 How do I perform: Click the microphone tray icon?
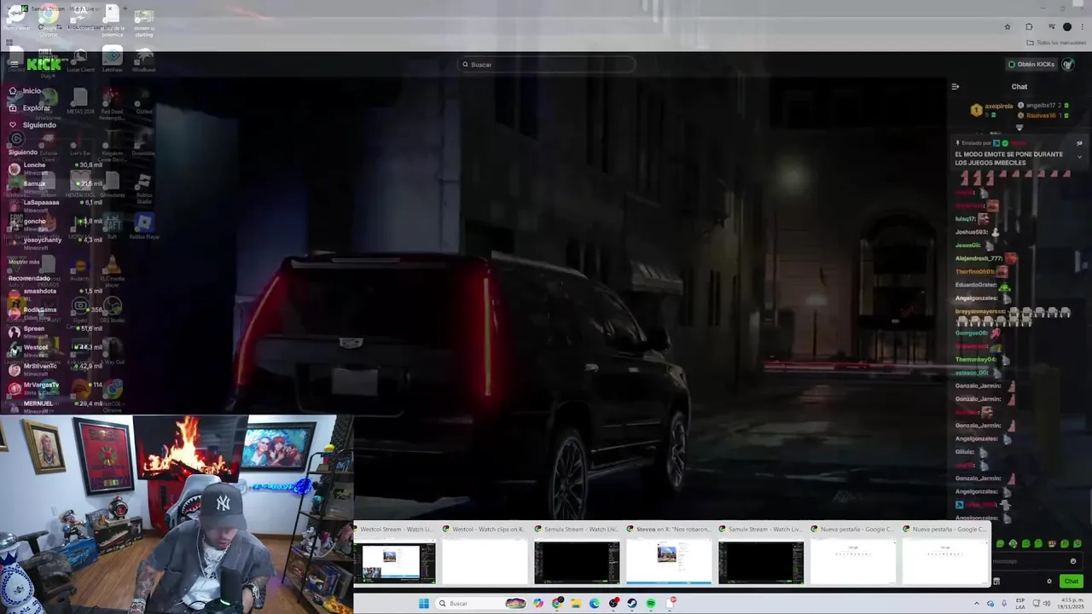click(1004, 604)
